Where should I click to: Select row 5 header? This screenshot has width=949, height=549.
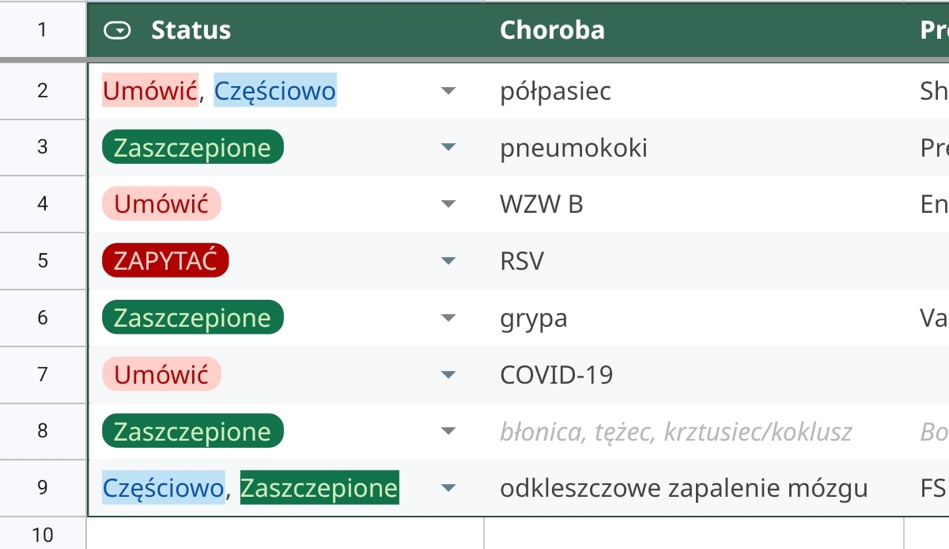pos(43,261)
